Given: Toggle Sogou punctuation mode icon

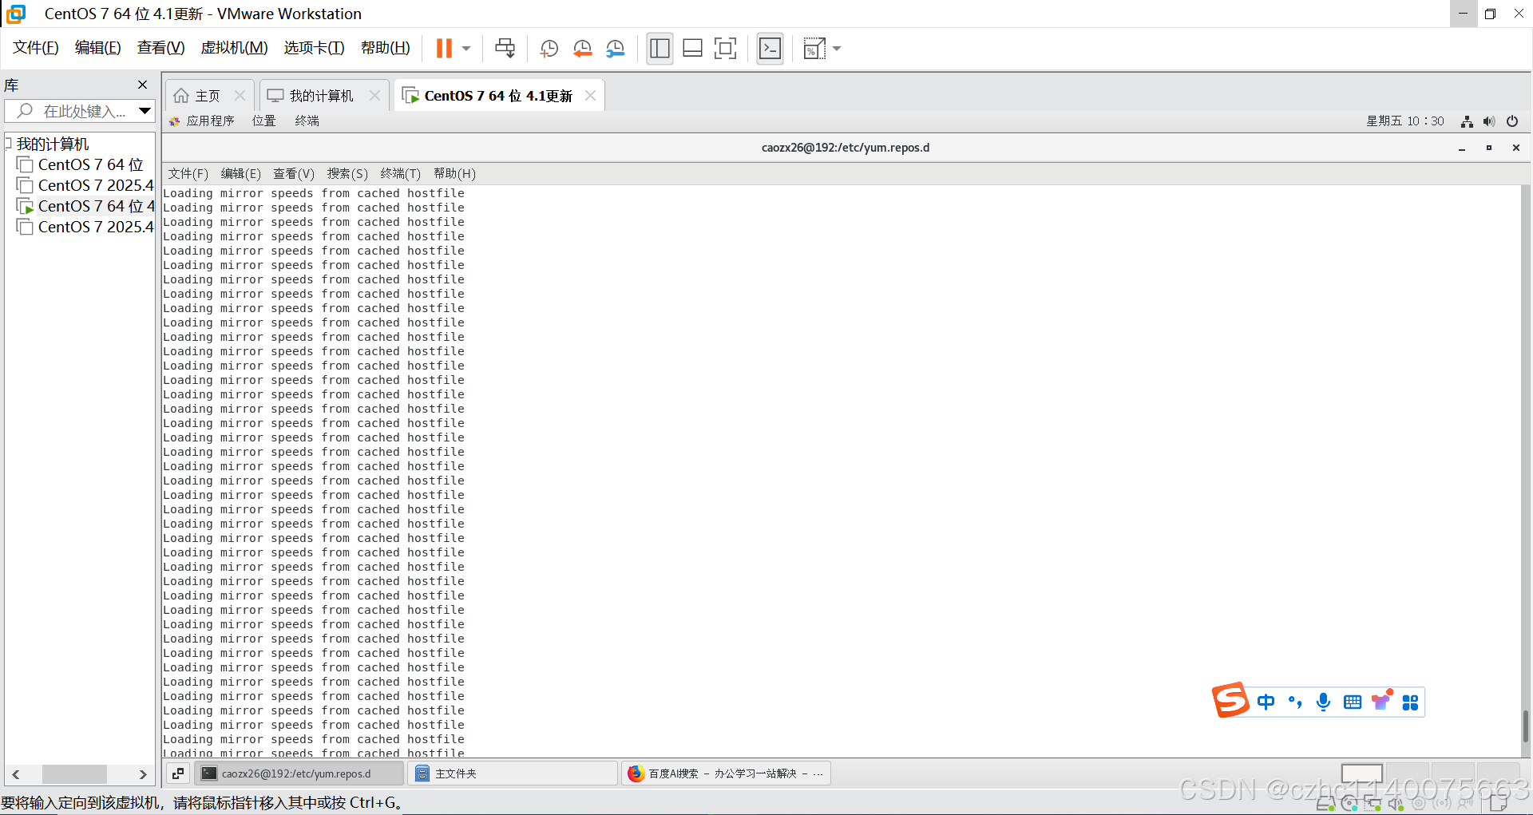Looking at the screenshot, I should pos(1295,702).
